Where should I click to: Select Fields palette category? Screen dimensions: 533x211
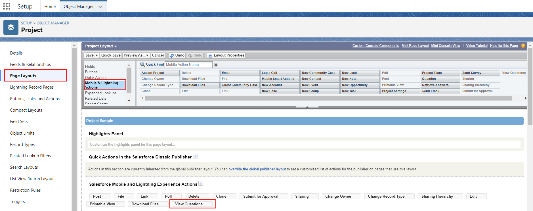point(90,66)
